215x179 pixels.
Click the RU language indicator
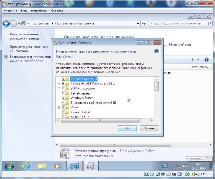coord(165,166)
